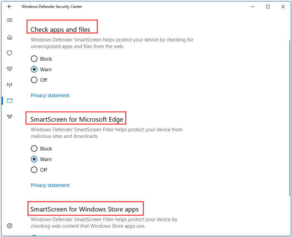Open Virus & threat protection shield icon
Screen dimensions: 292x237
[10, 53]
